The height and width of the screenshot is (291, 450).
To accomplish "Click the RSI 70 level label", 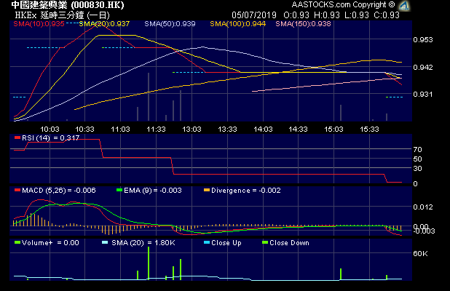I will 418,149.
